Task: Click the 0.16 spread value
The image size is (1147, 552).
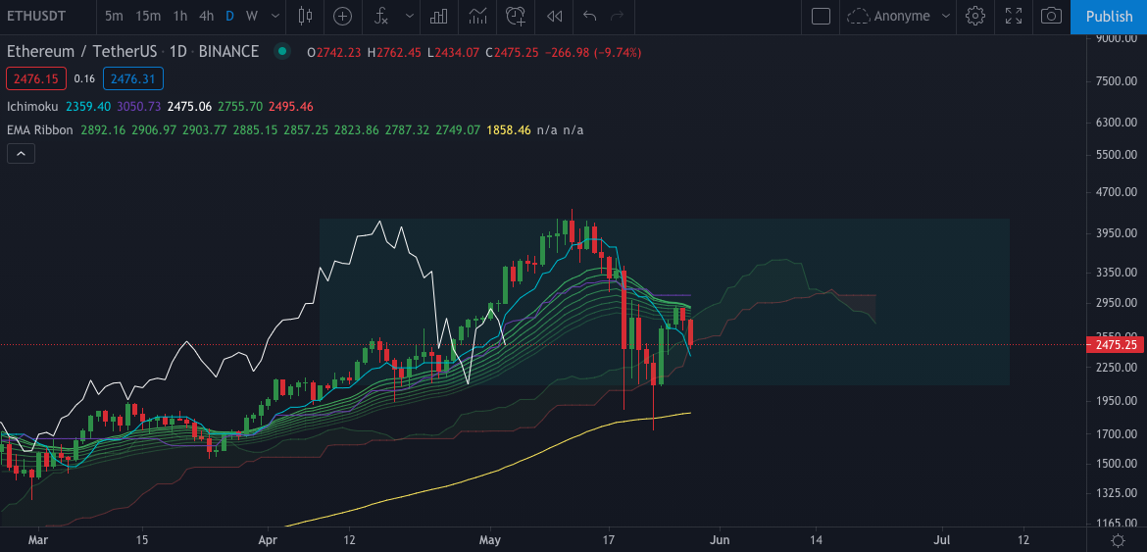Action: coord(85,78)
